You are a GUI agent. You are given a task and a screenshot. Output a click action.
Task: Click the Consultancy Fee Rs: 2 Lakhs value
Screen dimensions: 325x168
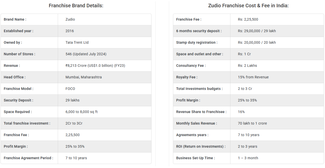(x=247, y=65)
